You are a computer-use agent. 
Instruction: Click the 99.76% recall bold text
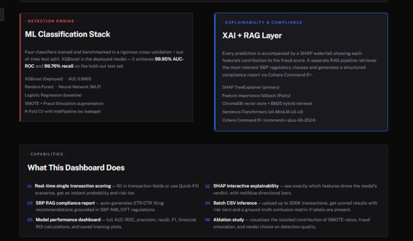click(x=59, y=66)
